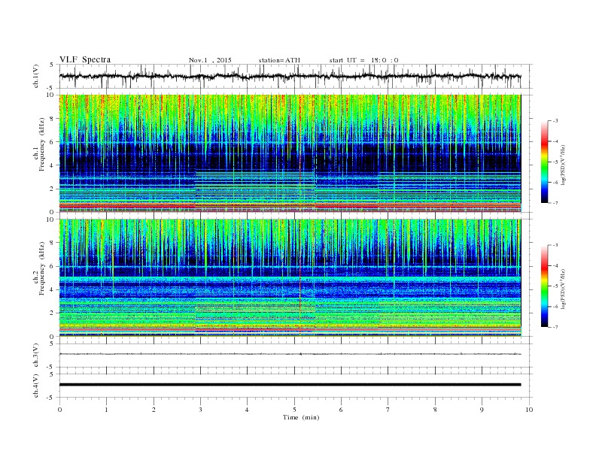This screenshot has width=596, height=460.
Task: Click the "9" minute tick label
Action: tap(482, 410)
